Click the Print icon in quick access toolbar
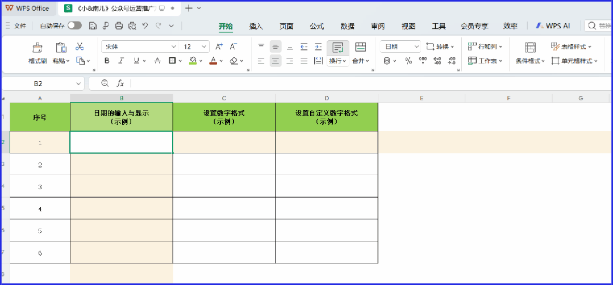 (x=119, y=25)
